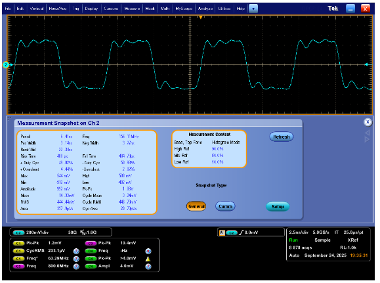Click the High Ref 90.0% value
380x283 pixels.
(217, 149)
